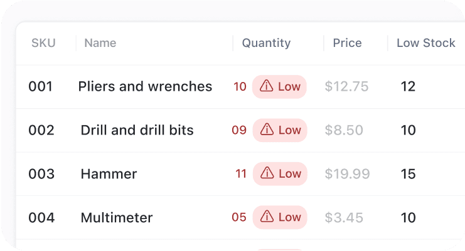The height and width of the screenshot is (251, 465).
Task: Select the Low badge for SKU 002
Action: point(280,130)
